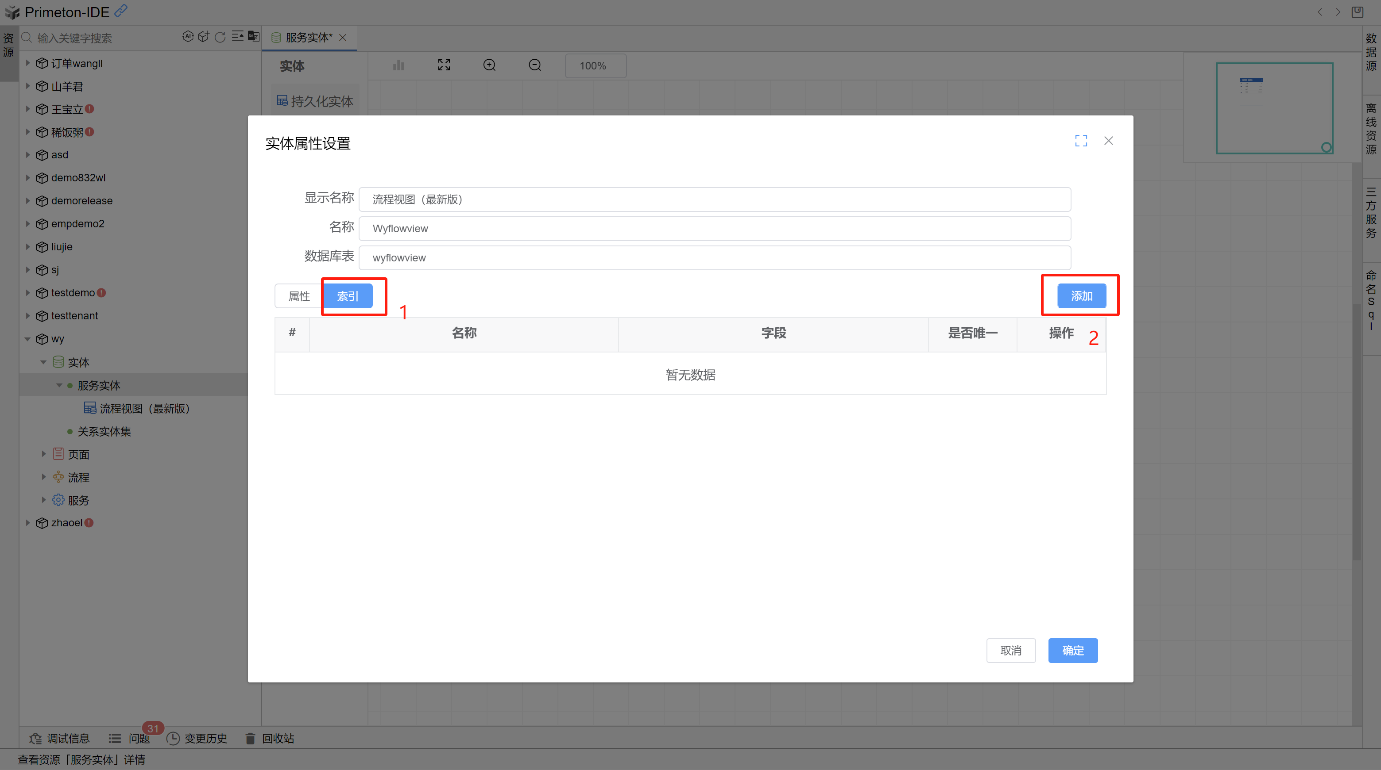
Task: Switch to the 属性 tab
Action: (299, 296)
